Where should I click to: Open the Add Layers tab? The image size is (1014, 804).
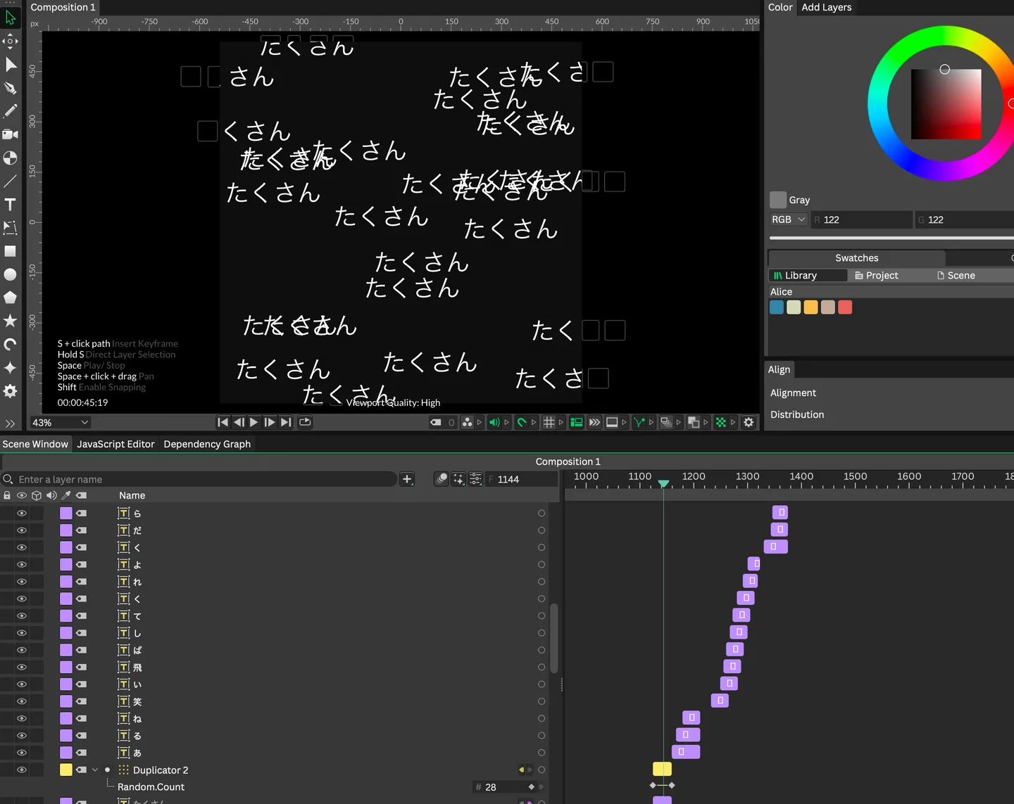click(x=827, y=7)
